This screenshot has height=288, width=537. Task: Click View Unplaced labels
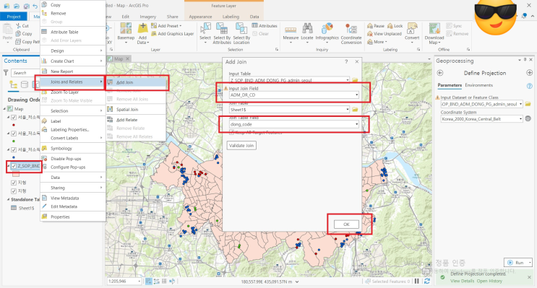385,34
